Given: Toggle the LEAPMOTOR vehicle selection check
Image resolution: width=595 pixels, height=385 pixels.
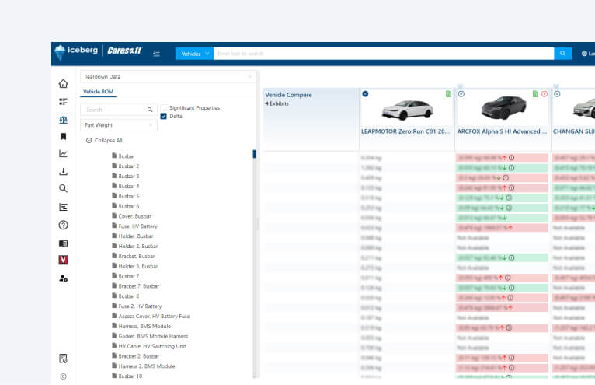Looking at the screenshot, I should click(x=366, y=94).
